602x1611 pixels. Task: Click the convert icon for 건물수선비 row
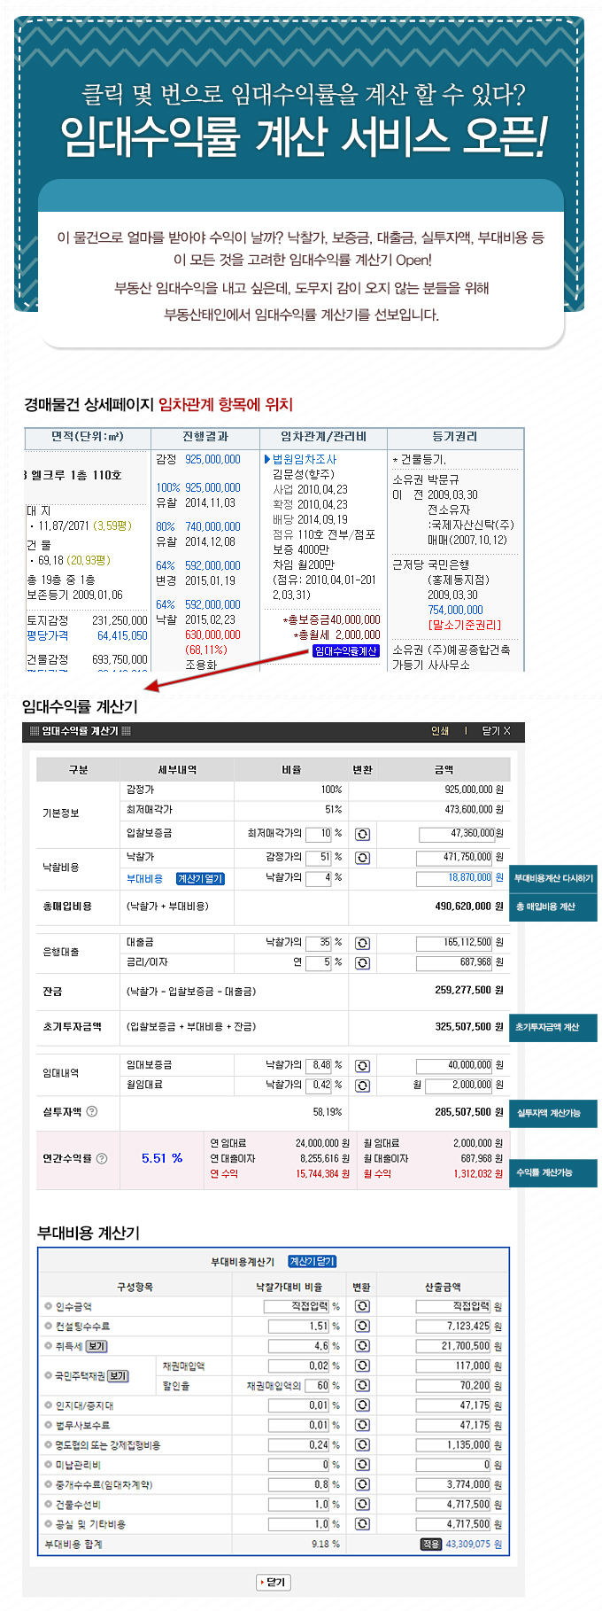(x=362, y=1505)
